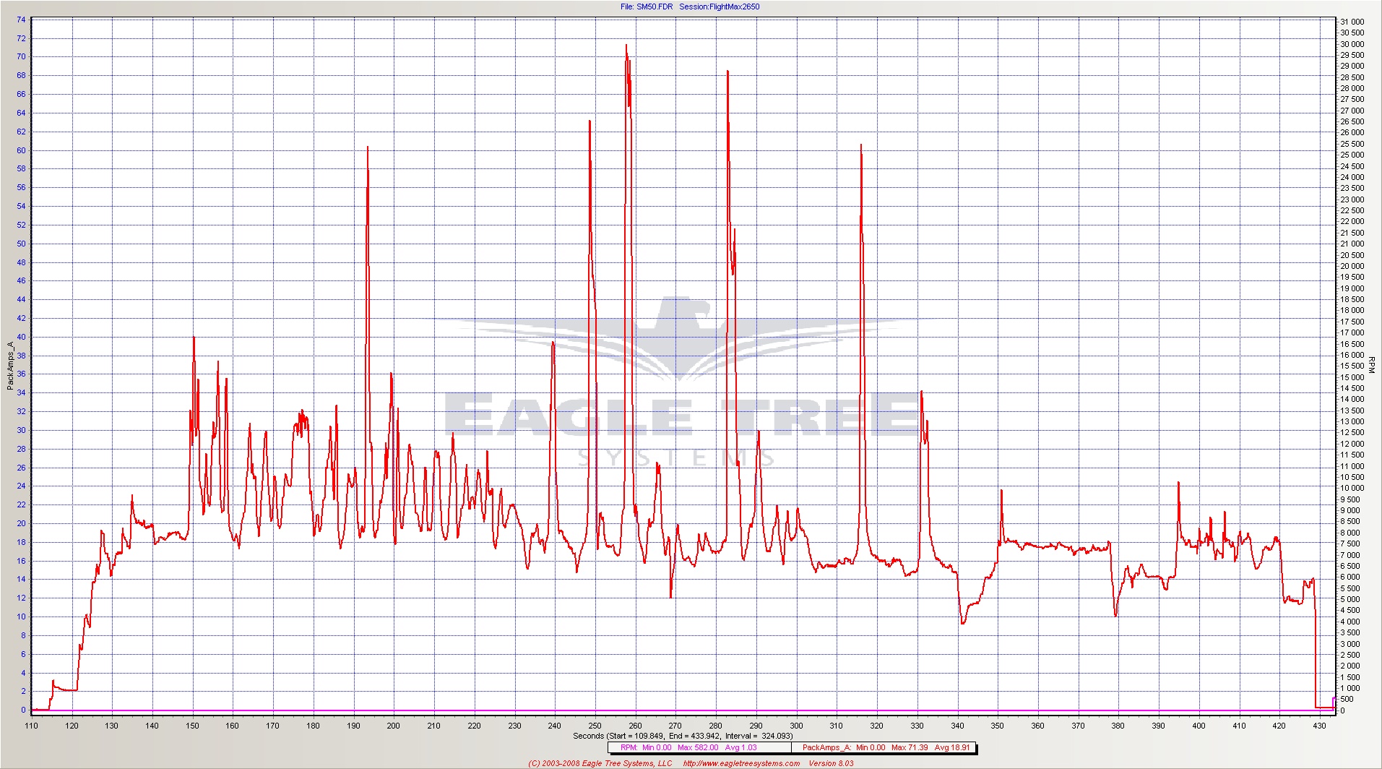Click the 31 000 RPM axis label
Image resolution: width=1382 pixels, height=769 pixels.
click(1352, 22)
